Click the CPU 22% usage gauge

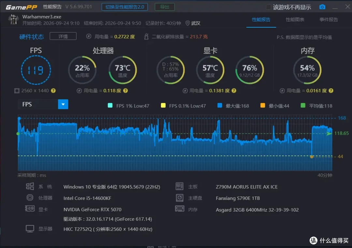[82, 70]
